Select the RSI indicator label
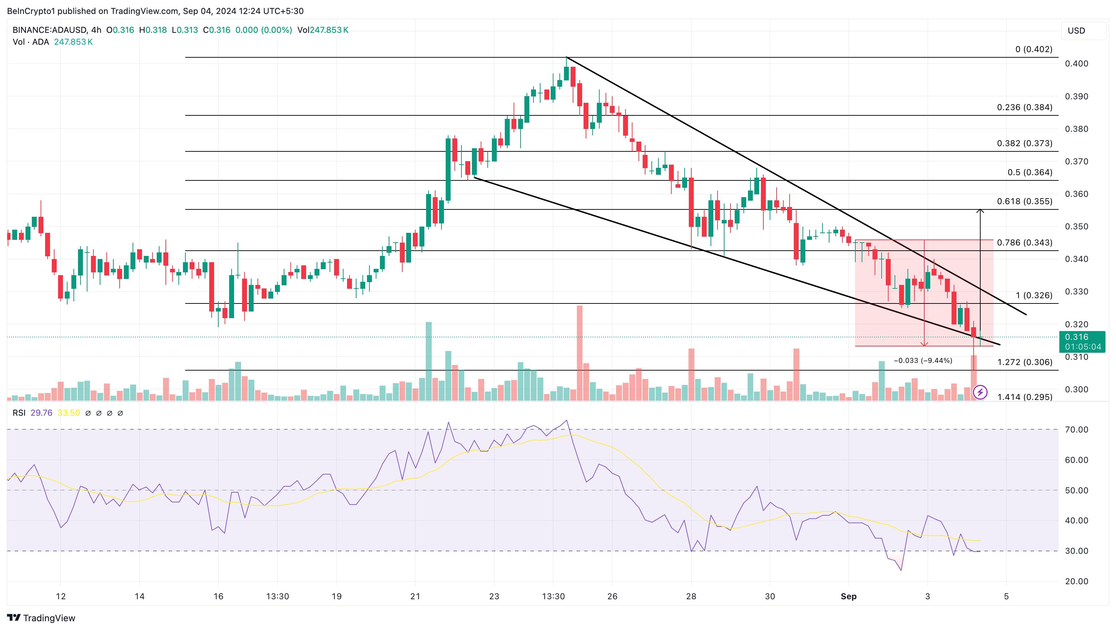 click(19, 413)
